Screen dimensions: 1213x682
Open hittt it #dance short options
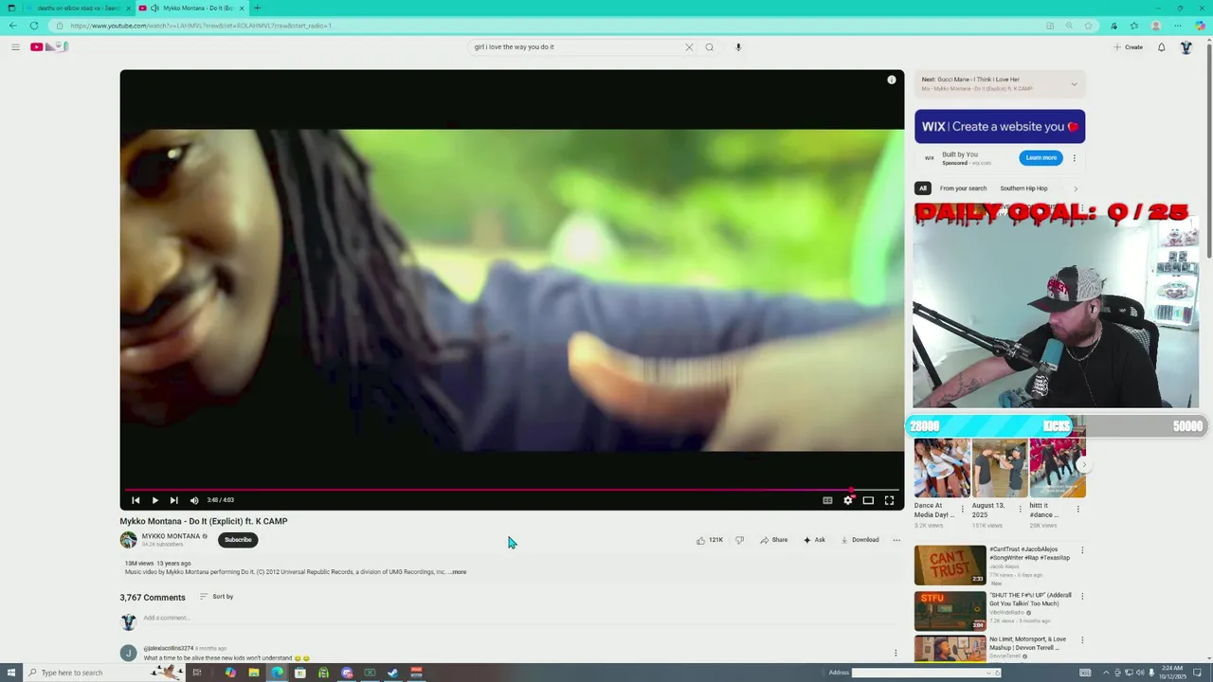click(x=1077, y=510)
